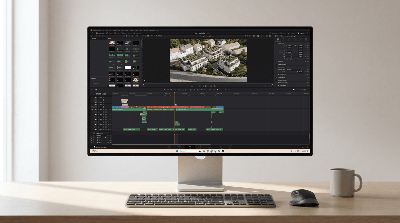Toggle the Cropping enable switch
This screenshot has height=223, width=400.
pos(276,62)
